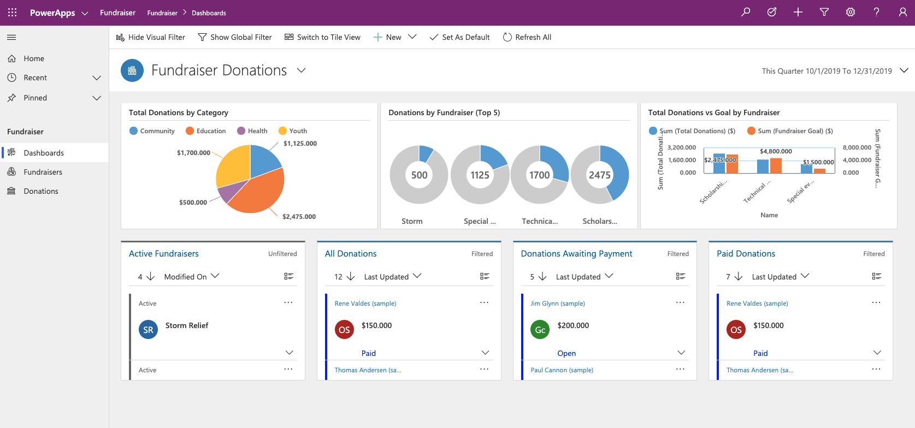Expand the Fundraiser Donations dashboard selector
This screenshot has height=428, width=915.
[301, 70]
